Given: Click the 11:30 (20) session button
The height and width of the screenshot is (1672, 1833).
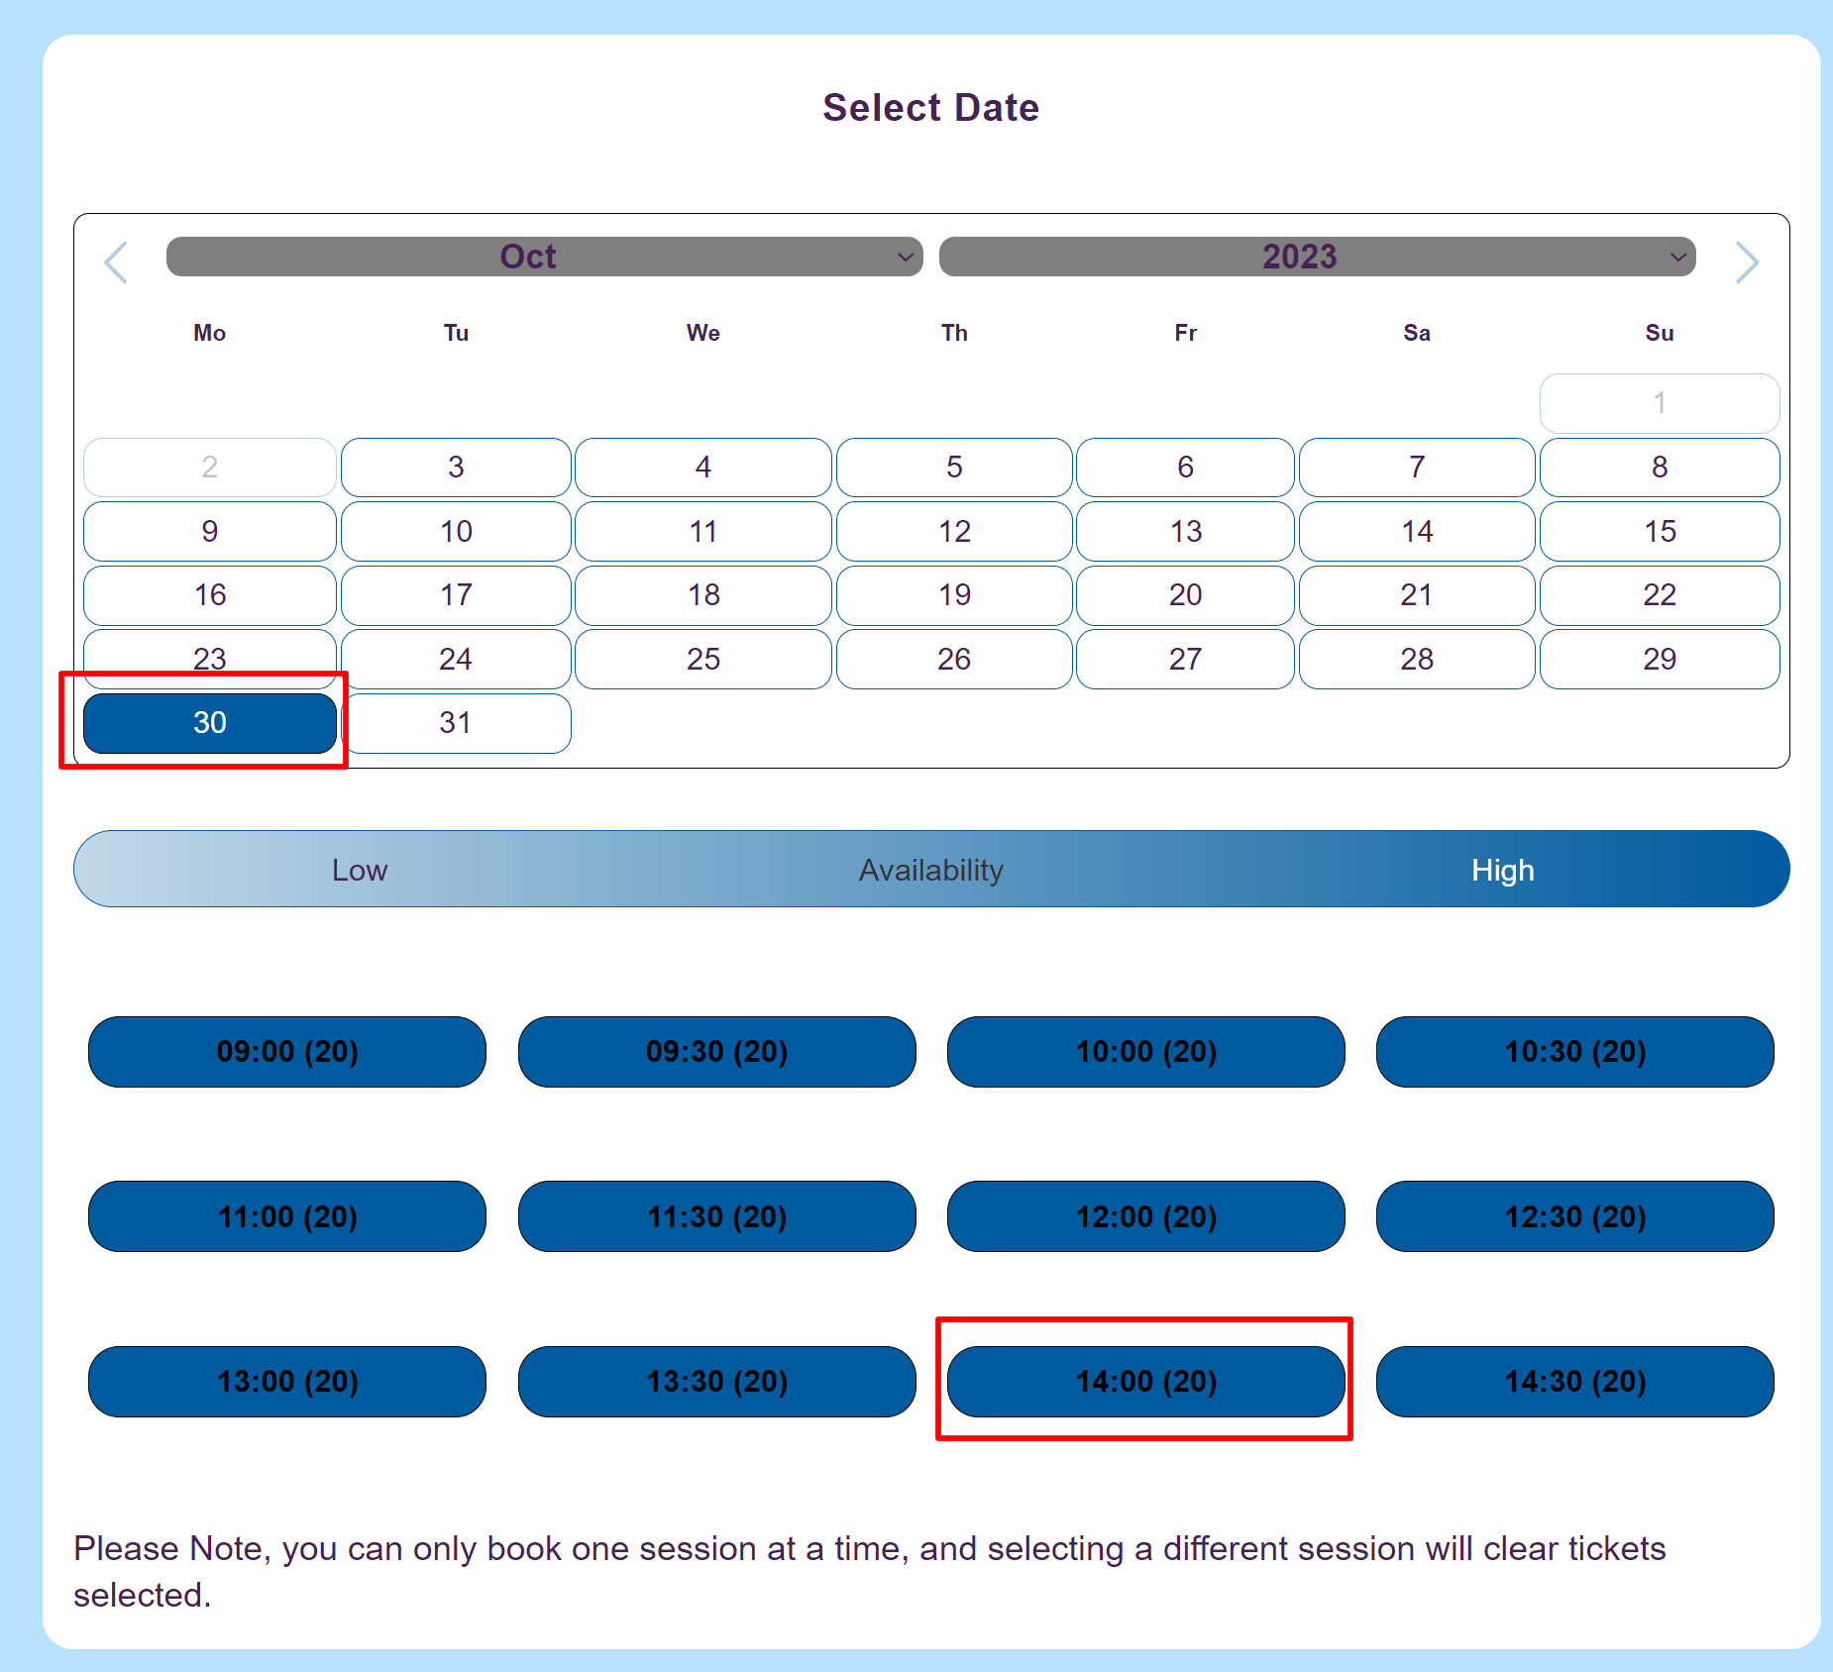Looking at the screenshot, I should point(716,1216).
